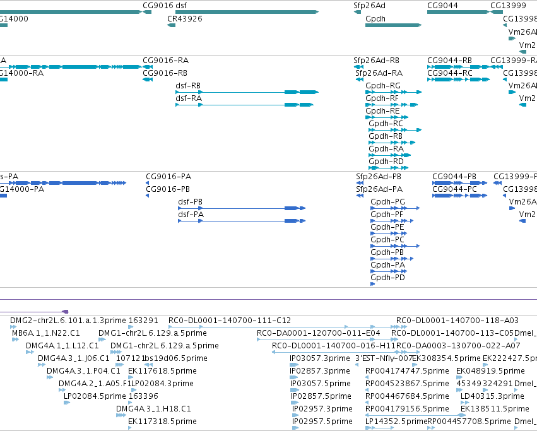This screenshot has height=431, width=537.
Task: Click the CG9044-PC protein label
Action: point(454,189)
